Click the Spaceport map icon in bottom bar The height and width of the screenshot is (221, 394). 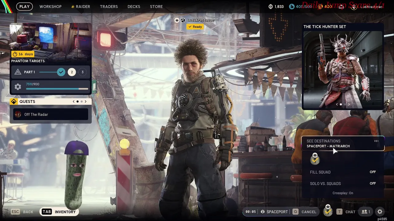[x=263, y=212]
